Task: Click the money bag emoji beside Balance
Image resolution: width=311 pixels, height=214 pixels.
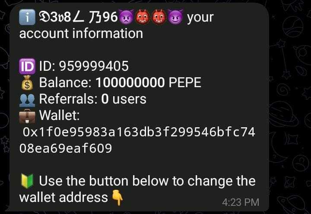Action: point(27,83)
